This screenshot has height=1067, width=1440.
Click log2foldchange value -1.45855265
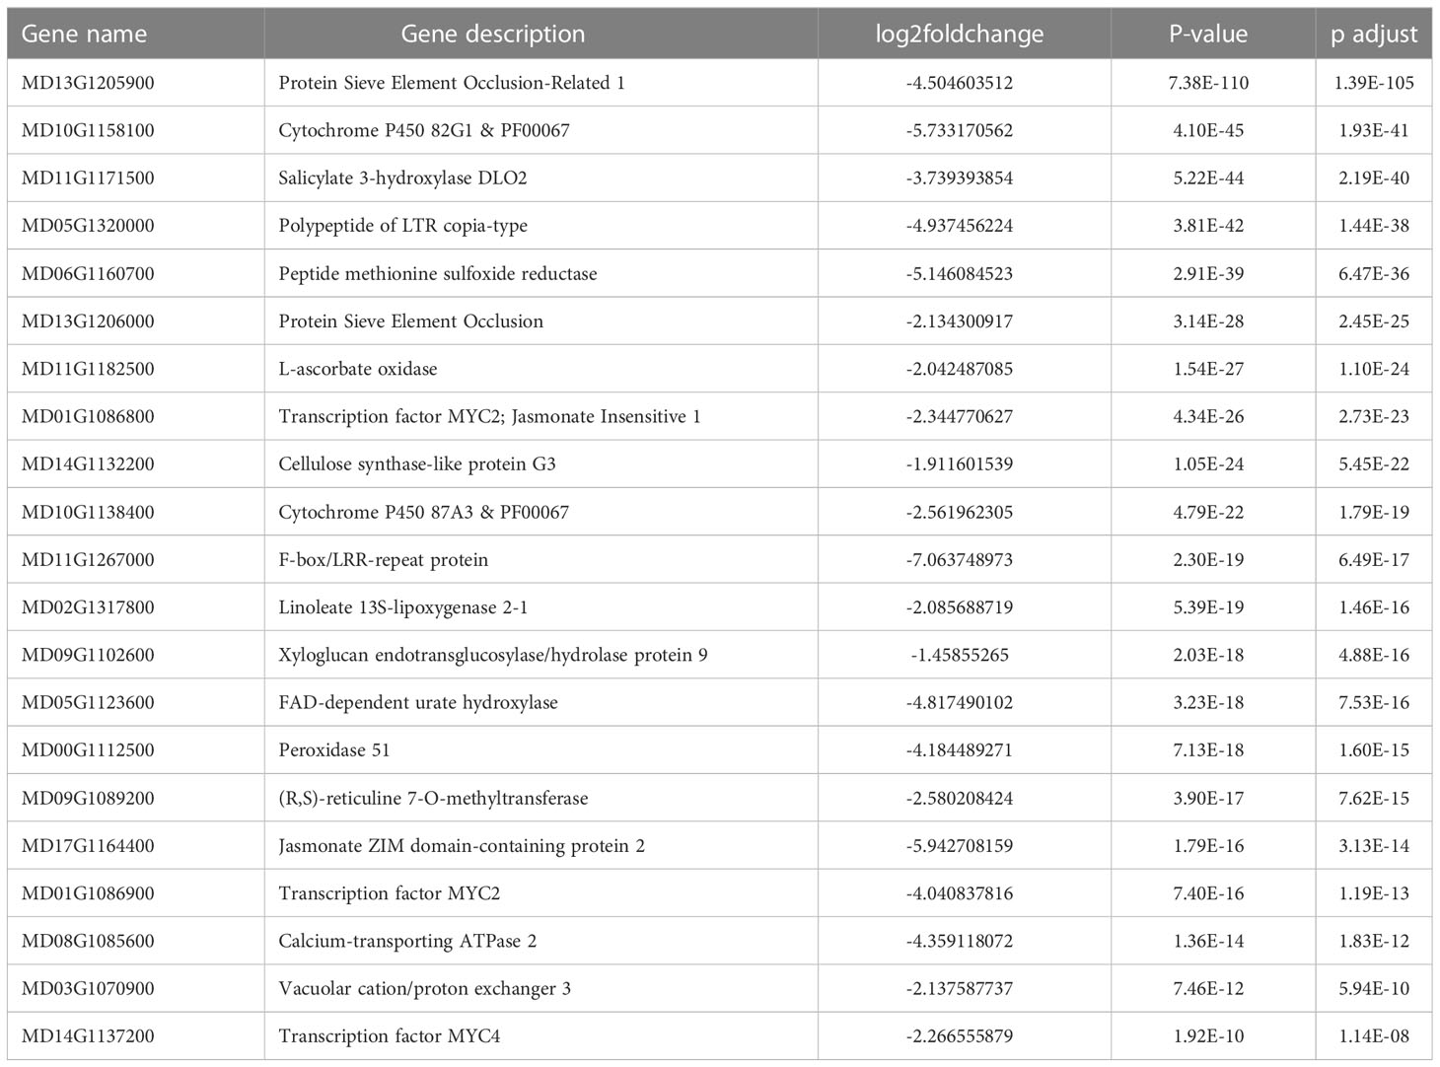[960, 655]
